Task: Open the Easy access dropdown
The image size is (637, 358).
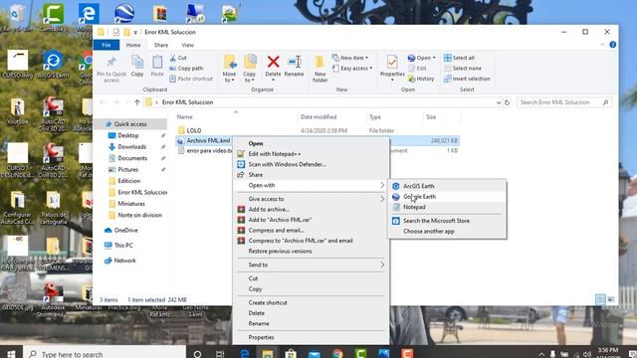Action: (352, 69)
